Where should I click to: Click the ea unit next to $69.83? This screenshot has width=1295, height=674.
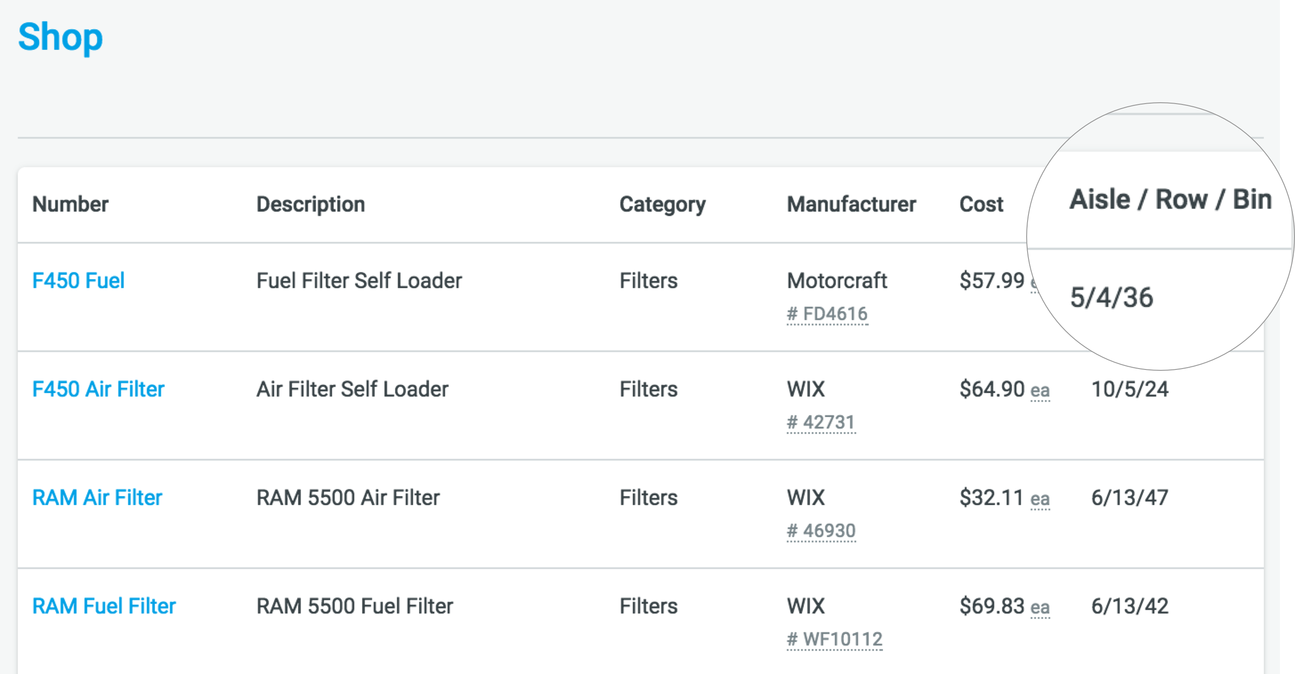pos(1040,607)
